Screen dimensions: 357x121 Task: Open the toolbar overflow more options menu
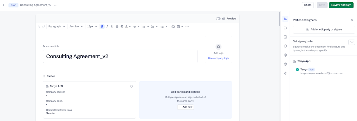pos(187,26)
